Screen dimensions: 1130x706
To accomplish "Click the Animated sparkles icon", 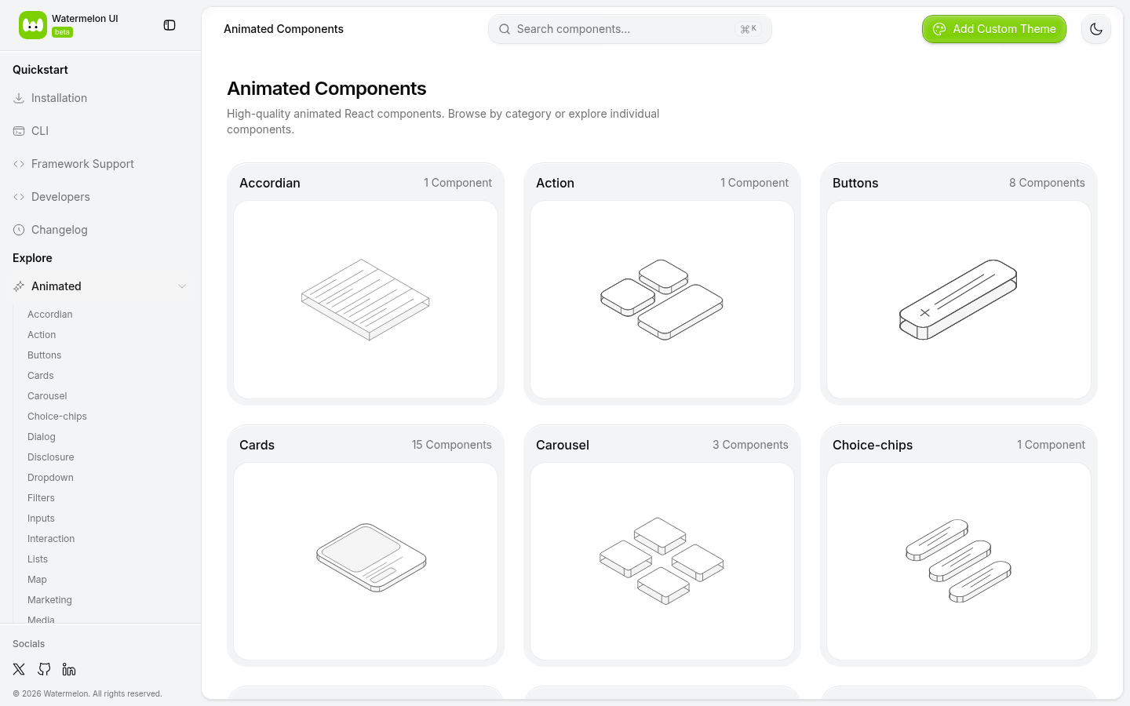I will 19,286.
